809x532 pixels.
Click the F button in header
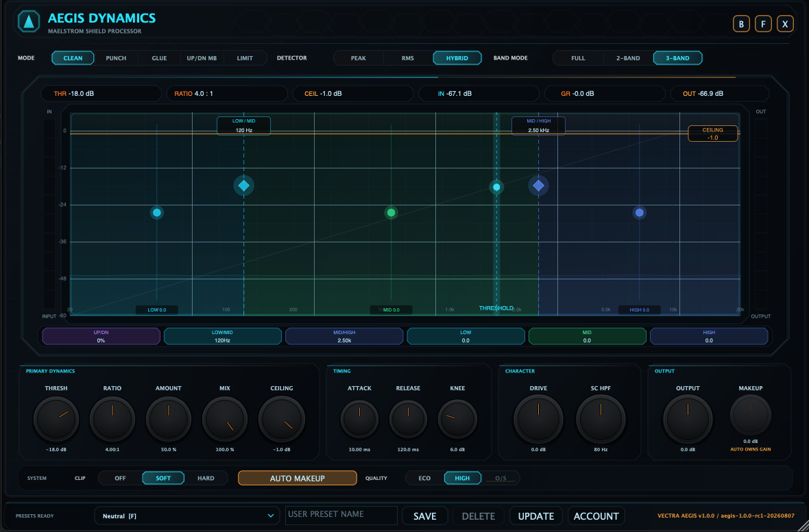(x=763, y=24)
